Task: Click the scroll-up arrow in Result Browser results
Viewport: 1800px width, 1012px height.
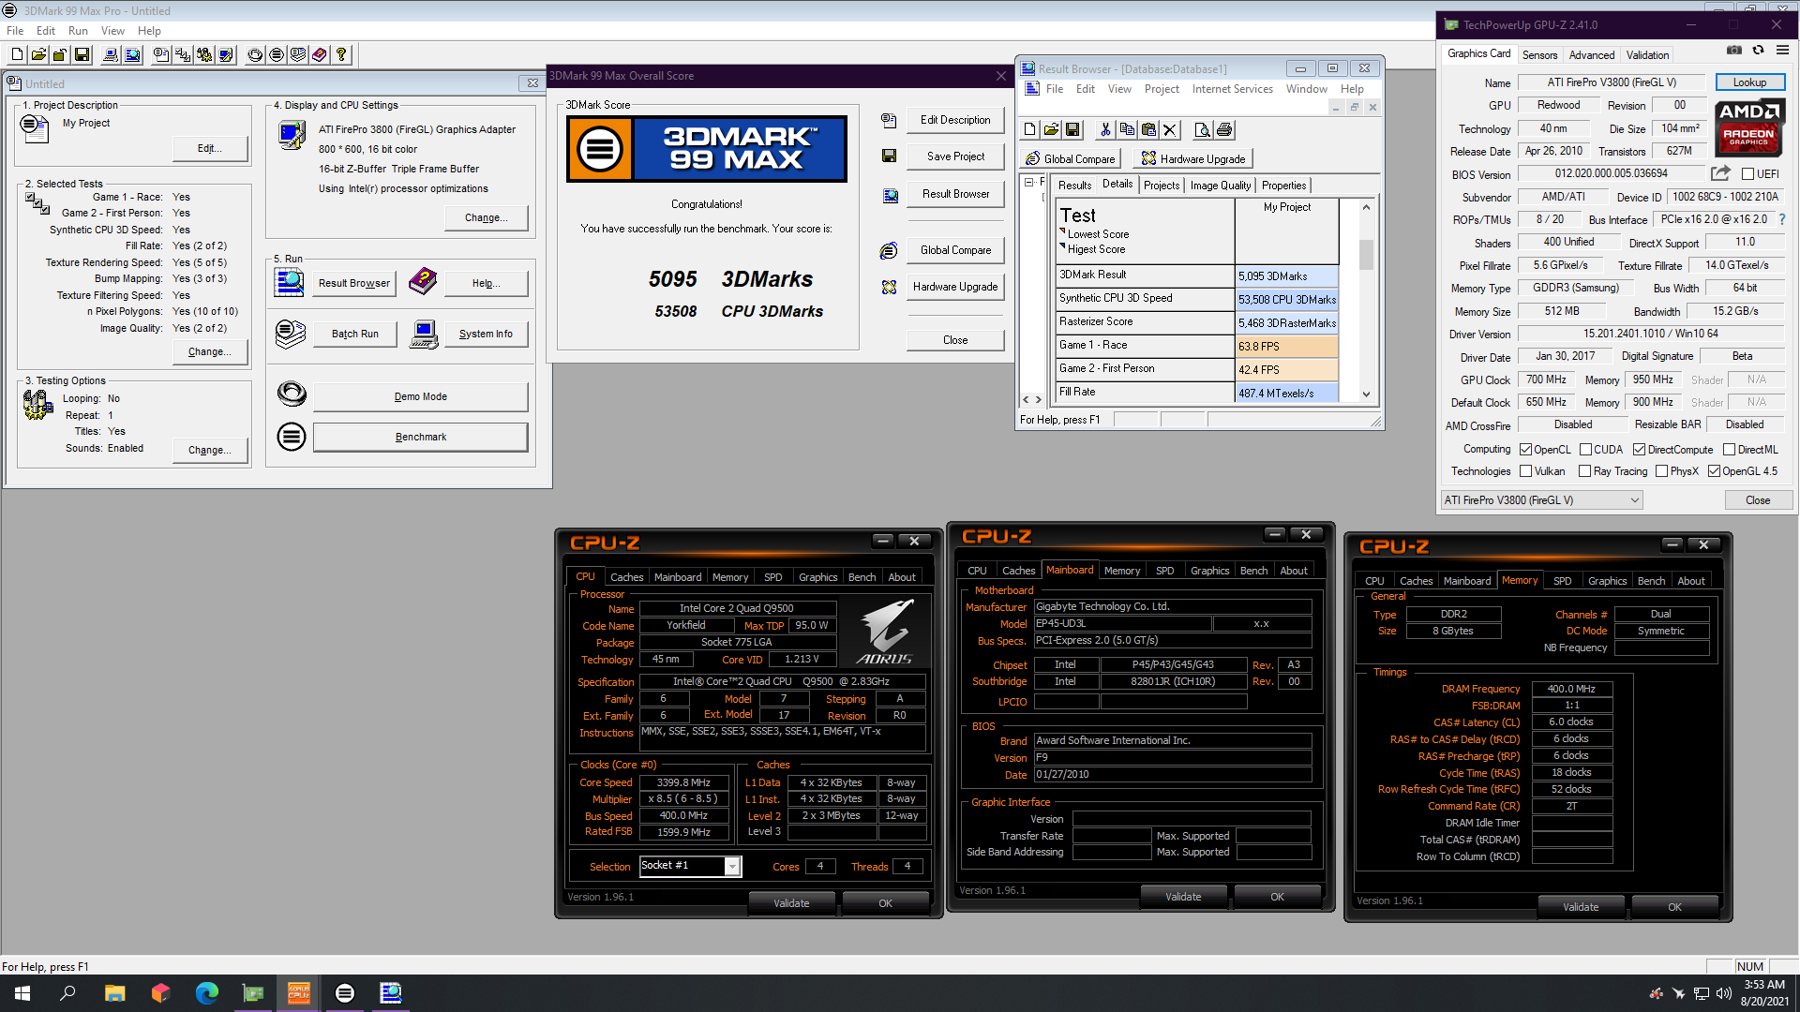Action: point(1366,207)
